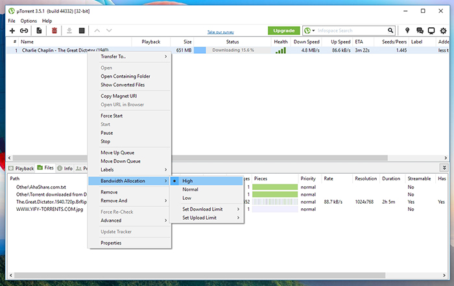The height and width of the screenshot is (286, 454).
Task: Choose Properties in context menu
Action: click(130, 243)
